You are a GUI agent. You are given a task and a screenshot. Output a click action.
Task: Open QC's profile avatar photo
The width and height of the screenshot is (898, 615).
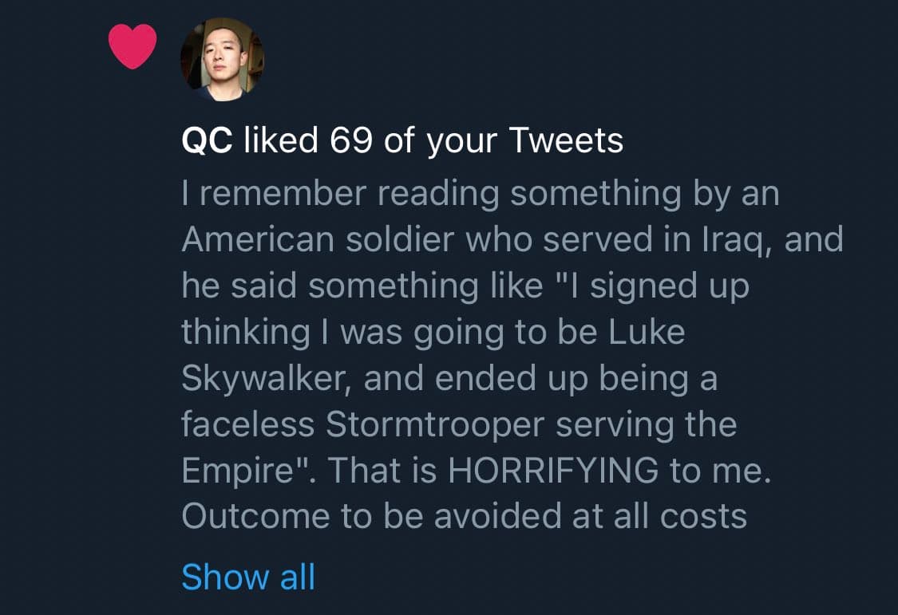point(222,59)
